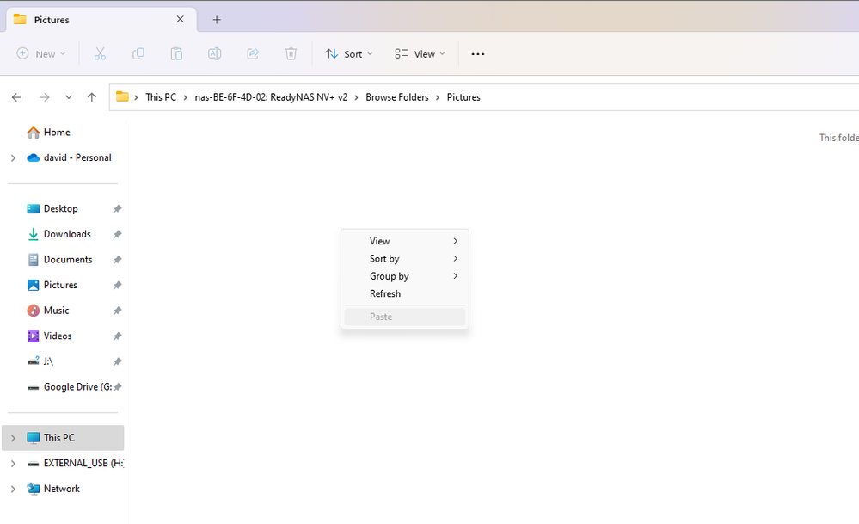
Task: Expand This PC in navigation pane
Action: click(13, 438)
